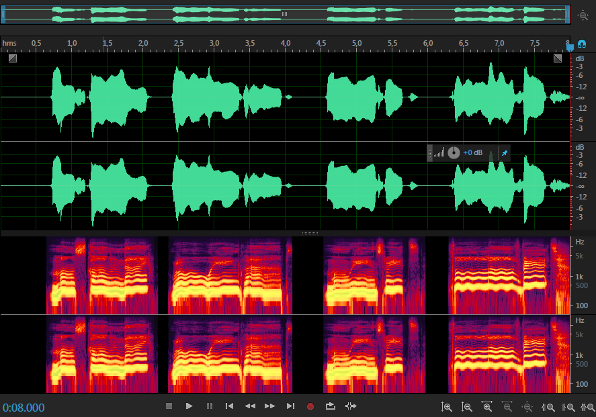Start playback with the Play button

coord(189,406)
